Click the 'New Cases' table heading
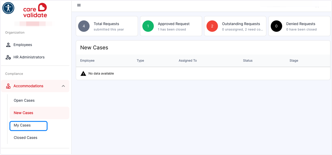The width and height of the screenshot is (332, 155). (94, 48)
